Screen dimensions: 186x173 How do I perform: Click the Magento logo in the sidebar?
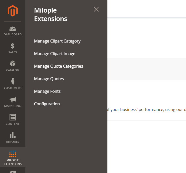pos(13,11)
